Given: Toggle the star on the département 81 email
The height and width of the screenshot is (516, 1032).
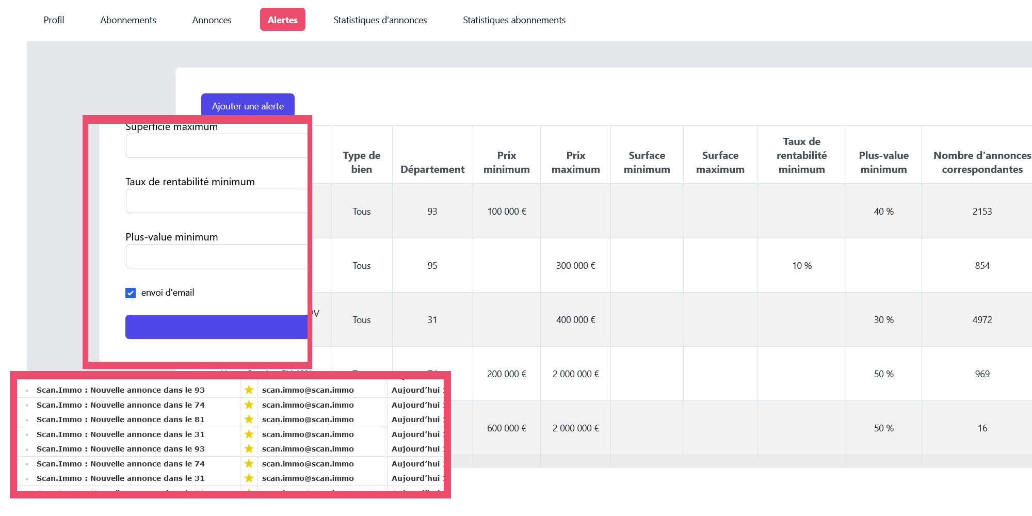Looking at the screenshot, I should (x=249, y=420).
